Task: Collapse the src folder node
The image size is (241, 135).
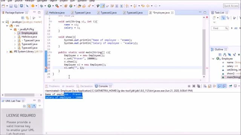Action: pos(7,25)
